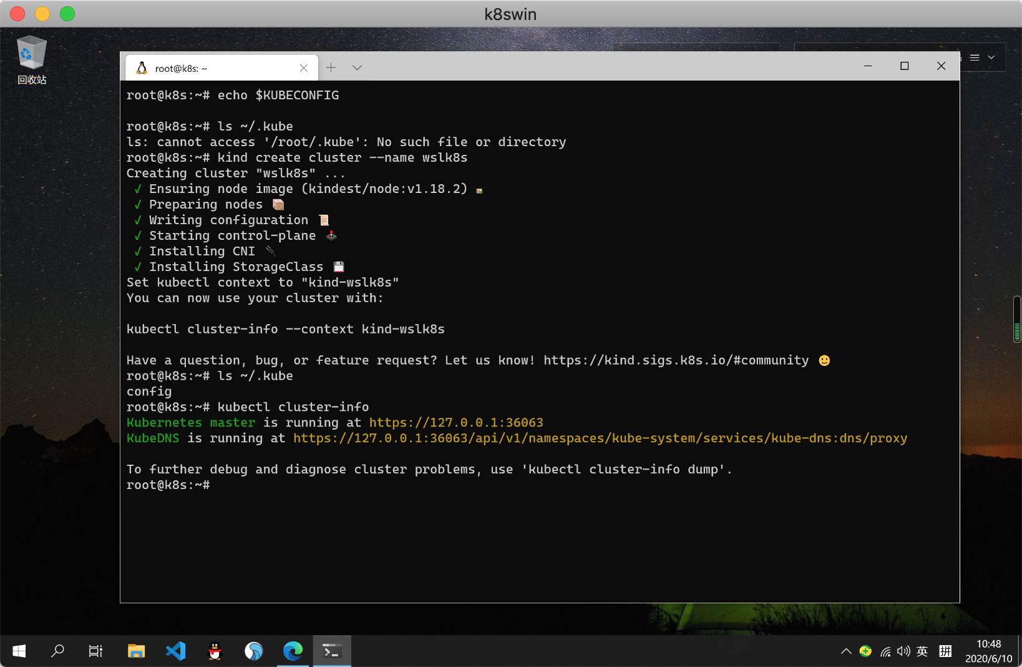The image size is (1022, 667).
Task: Click the macOS yellow minimize button
Action: tap(42, 14)
